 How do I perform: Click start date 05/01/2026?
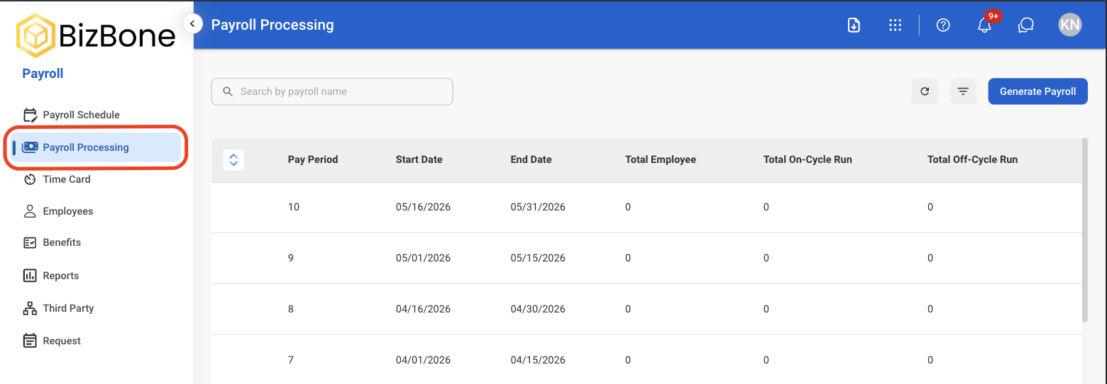tap(424, 258)
